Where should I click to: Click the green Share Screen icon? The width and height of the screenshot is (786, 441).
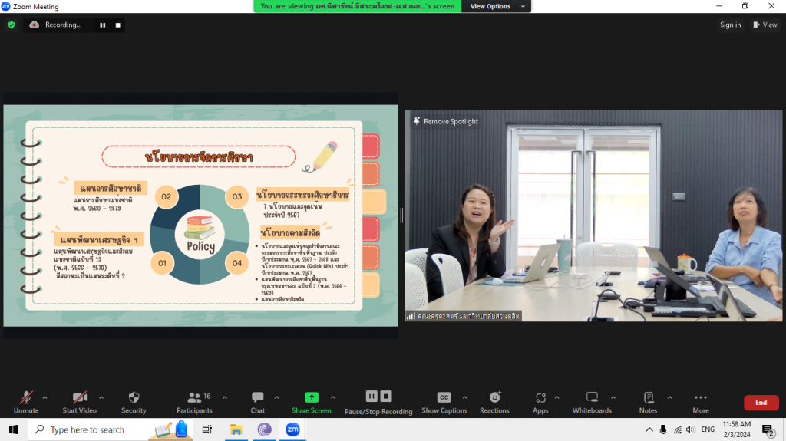[311, 397]
